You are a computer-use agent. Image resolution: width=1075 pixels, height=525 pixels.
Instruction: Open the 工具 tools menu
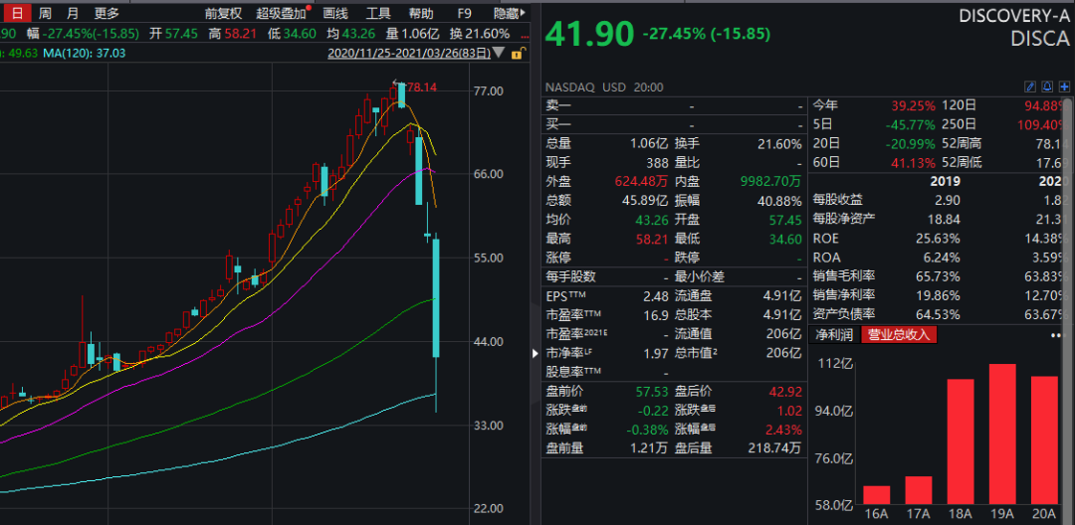click(378, 13)
